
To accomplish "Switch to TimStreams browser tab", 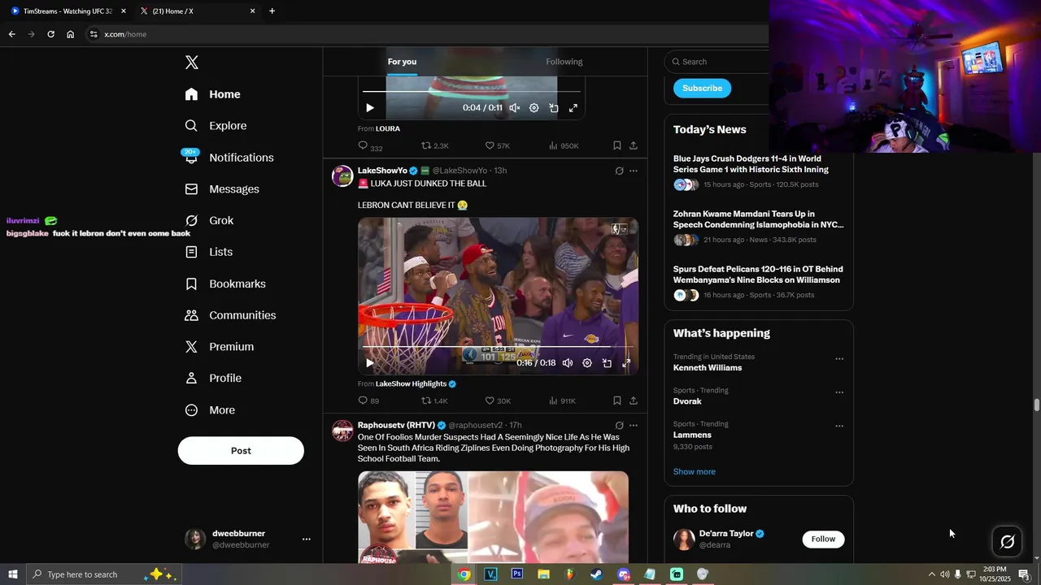I will (67, 11).
